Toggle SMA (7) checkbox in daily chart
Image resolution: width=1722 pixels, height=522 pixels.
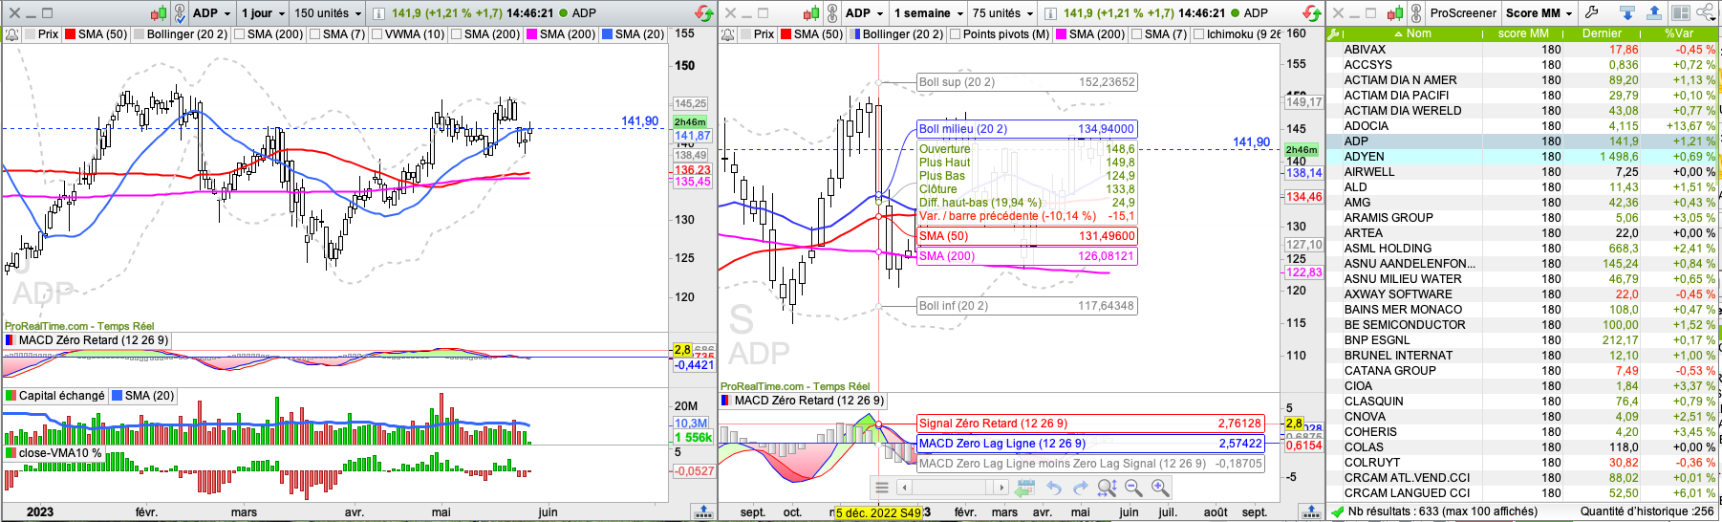pyautogui.click(x=314, y=34)
